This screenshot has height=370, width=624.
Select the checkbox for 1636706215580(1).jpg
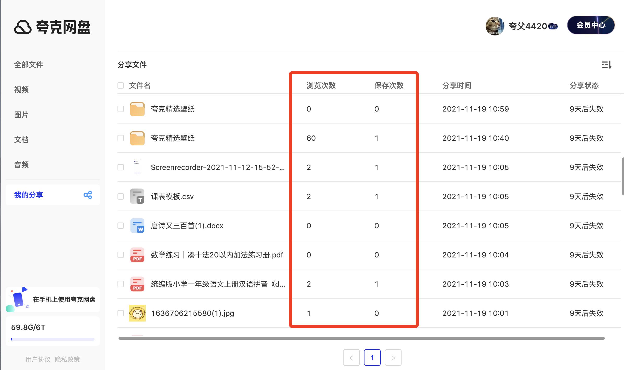[x=120, y=313]
